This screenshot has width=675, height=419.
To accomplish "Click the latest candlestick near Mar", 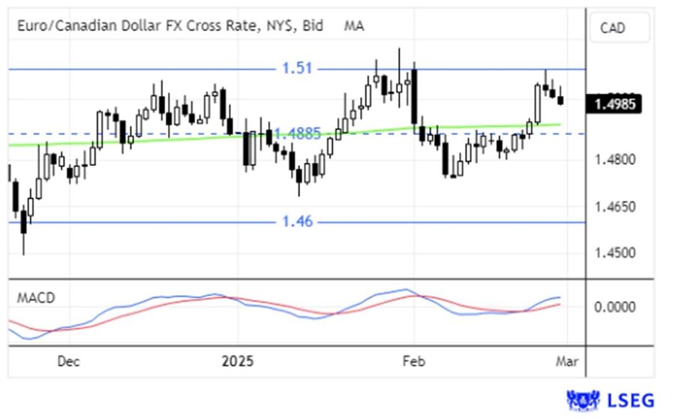I will coord(560,100).
